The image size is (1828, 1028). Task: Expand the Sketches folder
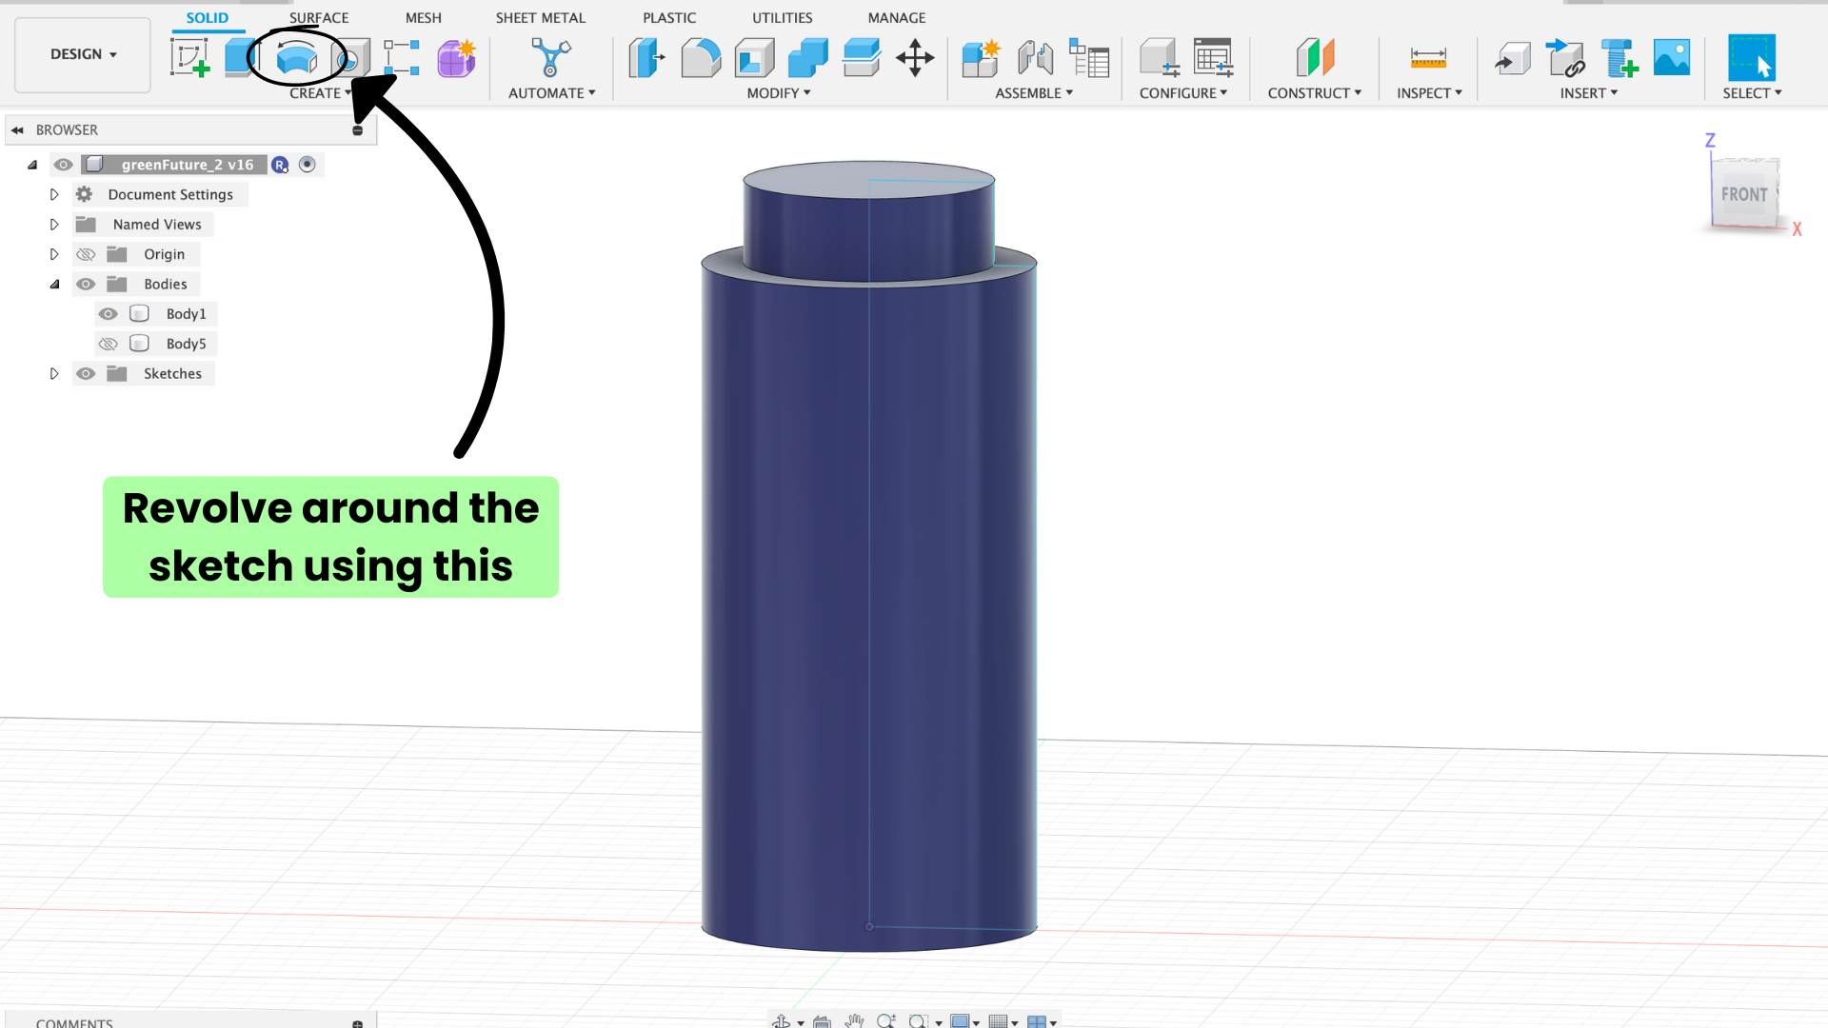(54, 374)
